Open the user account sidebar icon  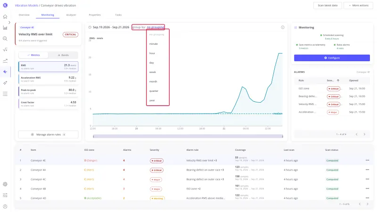click(5, 206)
